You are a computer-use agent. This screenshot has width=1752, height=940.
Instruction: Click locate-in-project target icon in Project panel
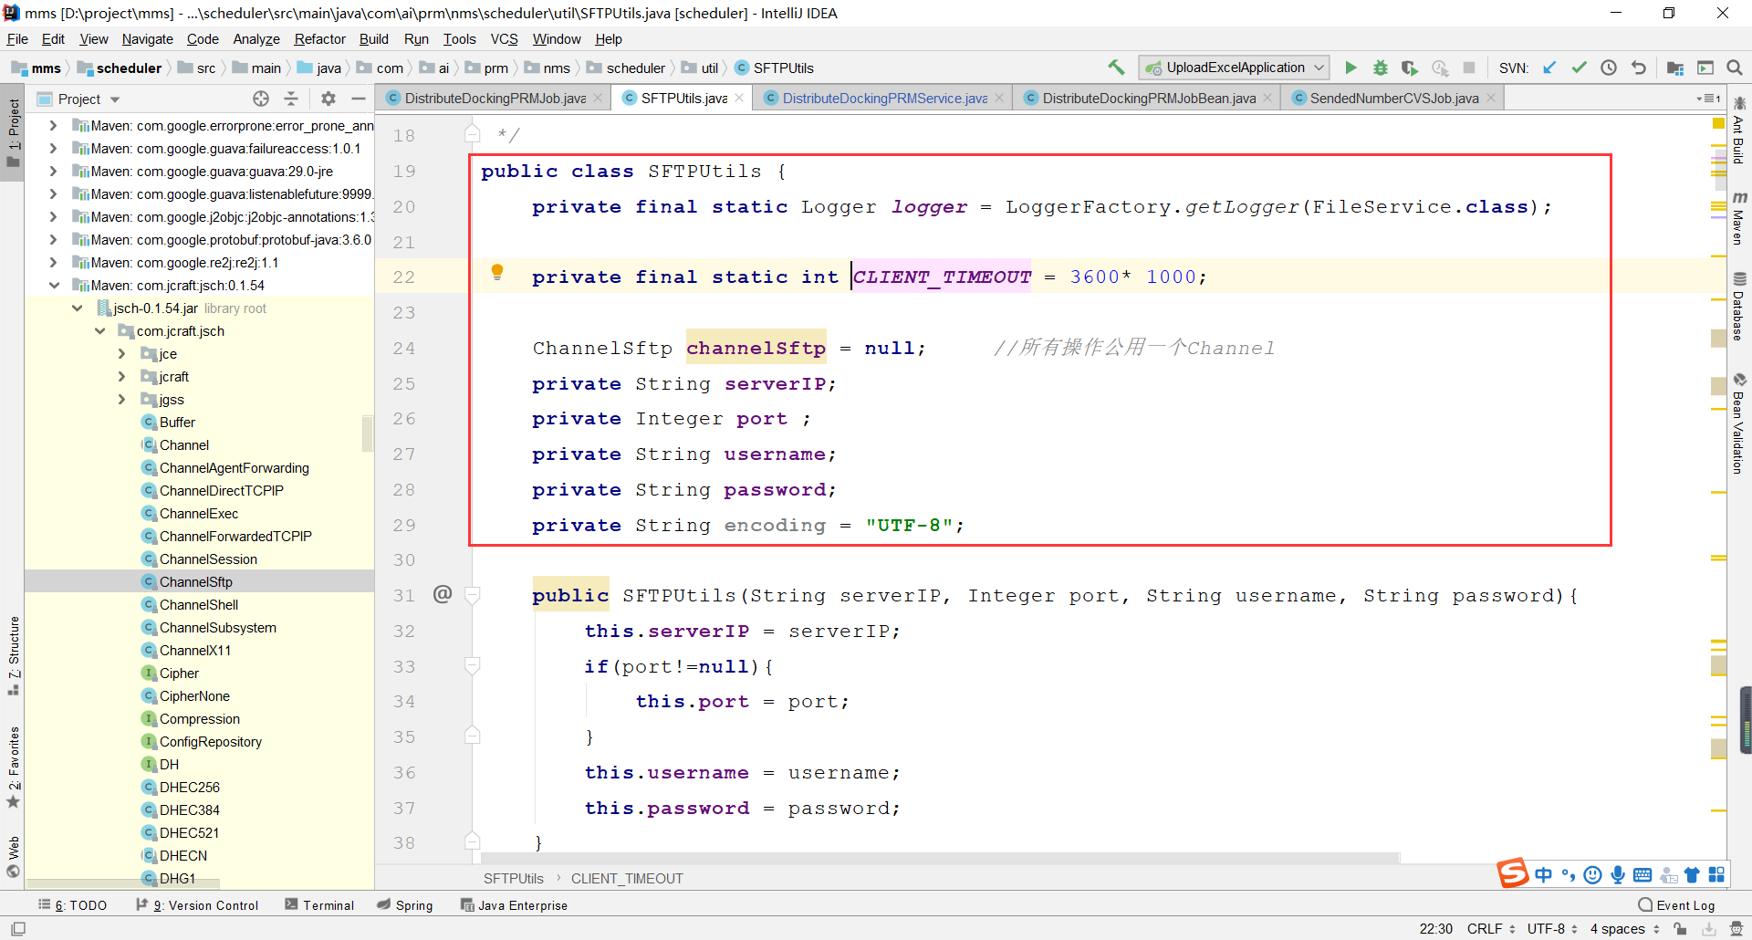(261, 99)
